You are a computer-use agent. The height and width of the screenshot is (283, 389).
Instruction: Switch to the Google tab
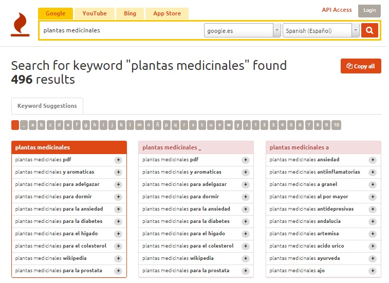click(56, 14)
